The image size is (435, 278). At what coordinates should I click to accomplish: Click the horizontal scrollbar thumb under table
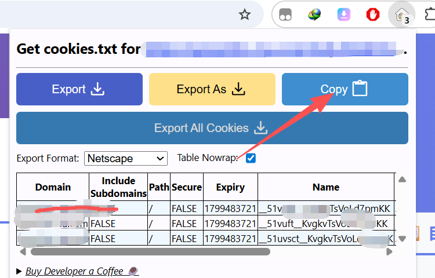(150, 252)
